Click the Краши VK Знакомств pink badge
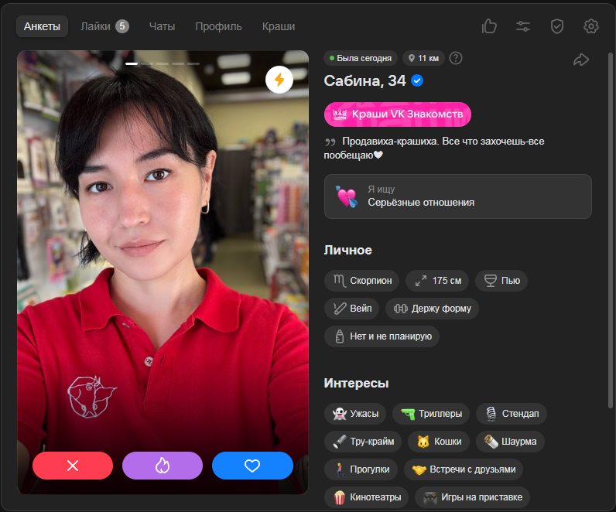The image size is (616, 512). [x=398, y=114]
